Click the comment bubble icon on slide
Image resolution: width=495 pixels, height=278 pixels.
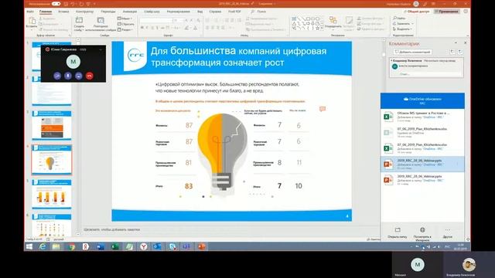(x=323, y=109)
